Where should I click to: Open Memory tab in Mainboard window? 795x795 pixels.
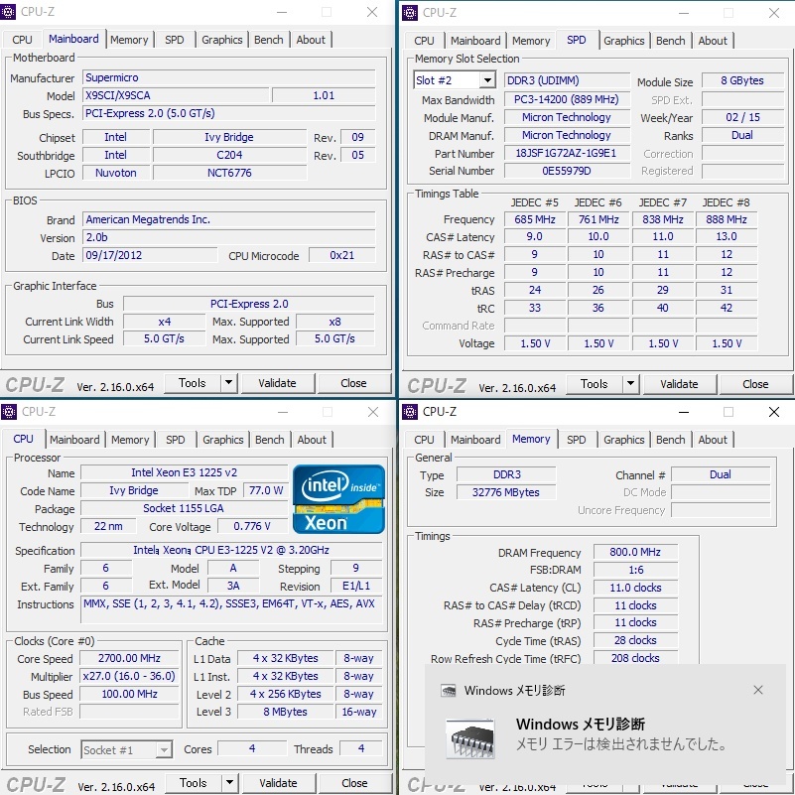pyautogui.click(x=129, y=40)
